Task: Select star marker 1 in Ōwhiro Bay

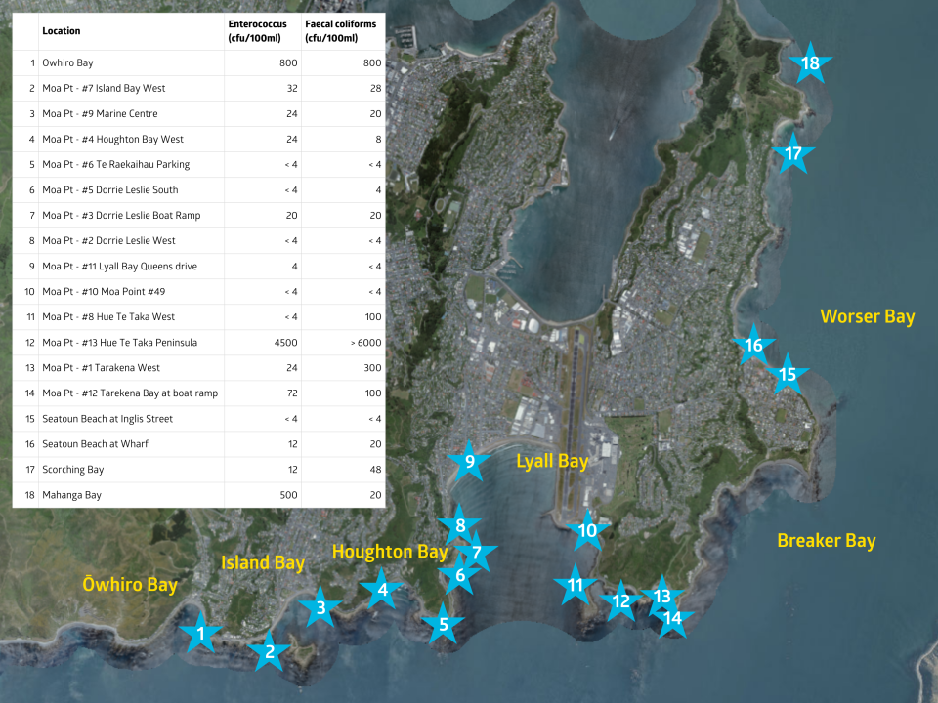Action: (201, 635)
